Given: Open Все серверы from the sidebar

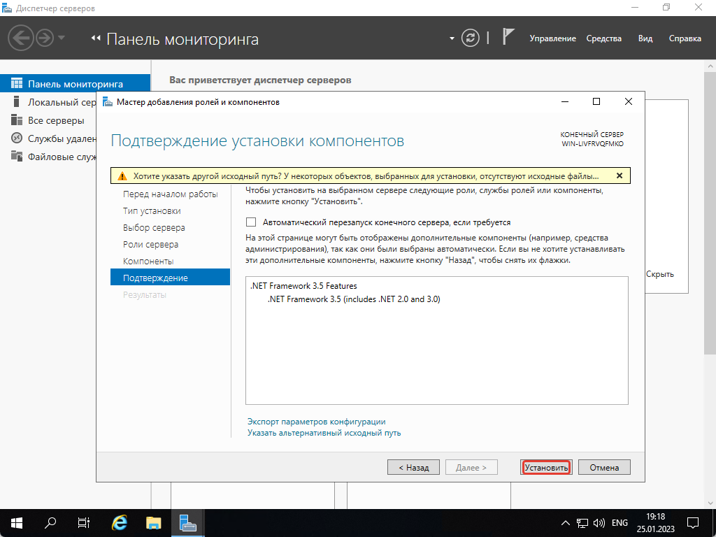Looking at the screenshot, I should click(x=49, y=120).
